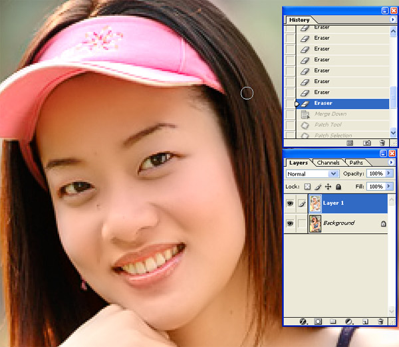This screenshot has height=347, width=399.
Task: Click the highlighted Eraser state's eraser icon
Action: (305, 104)
